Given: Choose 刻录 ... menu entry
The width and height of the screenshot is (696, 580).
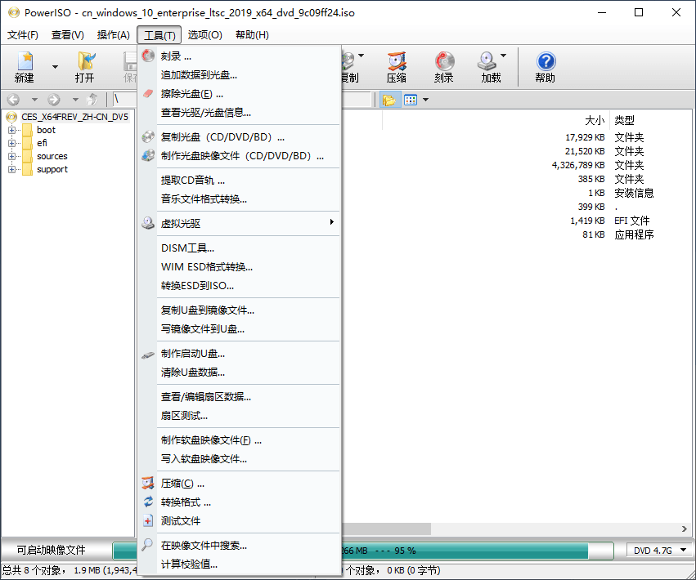Looking at the screenshot, I should pos(240,56).
